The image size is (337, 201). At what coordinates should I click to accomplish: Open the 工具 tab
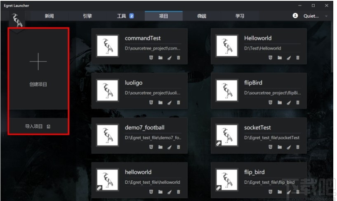click(125, 16)
